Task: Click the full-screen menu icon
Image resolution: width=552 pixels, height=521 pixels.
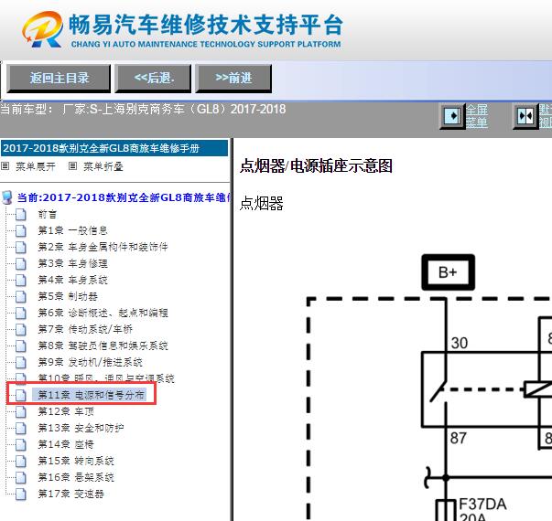Action: pyautogui.click(x=452, y=116)
